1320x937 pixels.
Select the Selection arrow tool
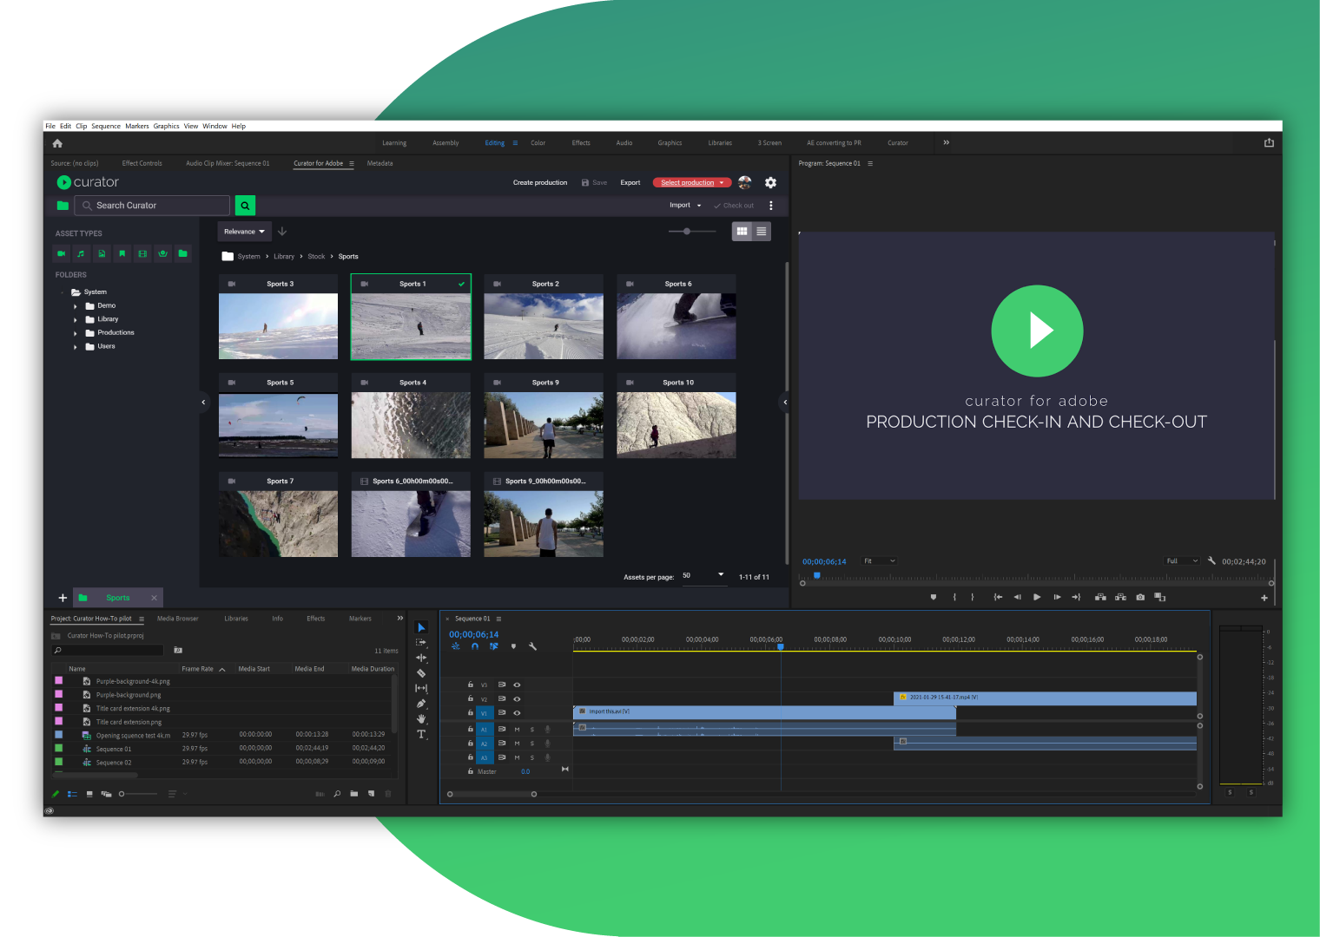pyautogui.click(x=421, y=627)
